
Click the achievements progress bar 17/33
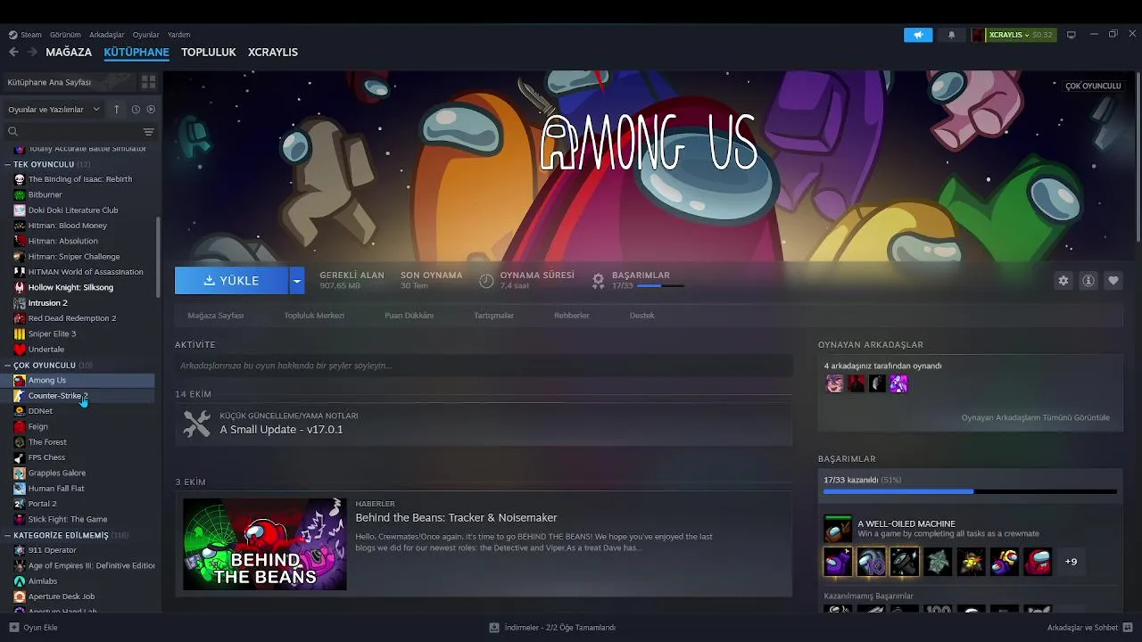click(x=970, y=491)
